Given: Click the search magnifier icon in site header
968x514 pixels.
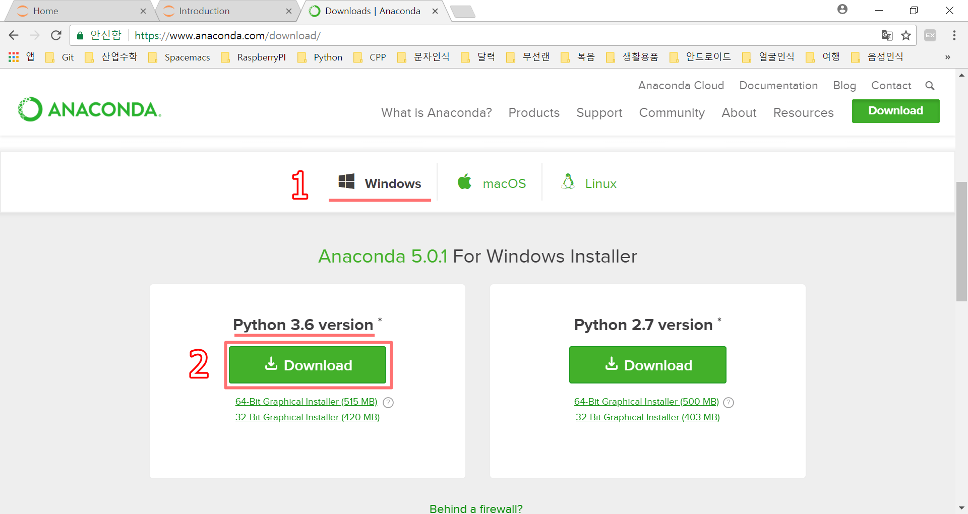Looking at the screenshot, I should pos(930,86).
